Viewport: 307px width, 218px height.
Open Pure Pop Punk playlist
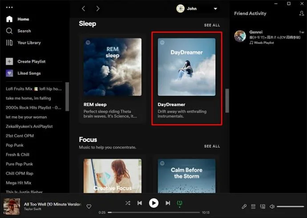pos(20,164)
